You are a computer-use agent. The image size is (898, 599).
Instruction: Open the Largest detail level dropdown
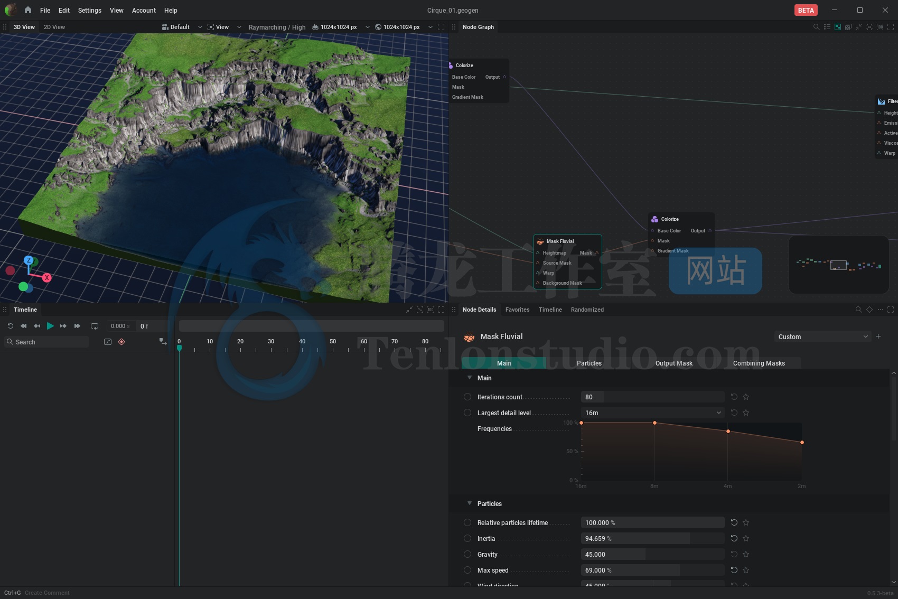point(652,413)
